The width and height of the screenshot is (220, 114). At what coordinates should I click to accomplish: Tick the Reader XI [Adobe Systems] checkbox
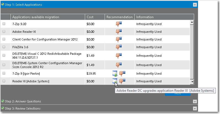pos(4,81)
